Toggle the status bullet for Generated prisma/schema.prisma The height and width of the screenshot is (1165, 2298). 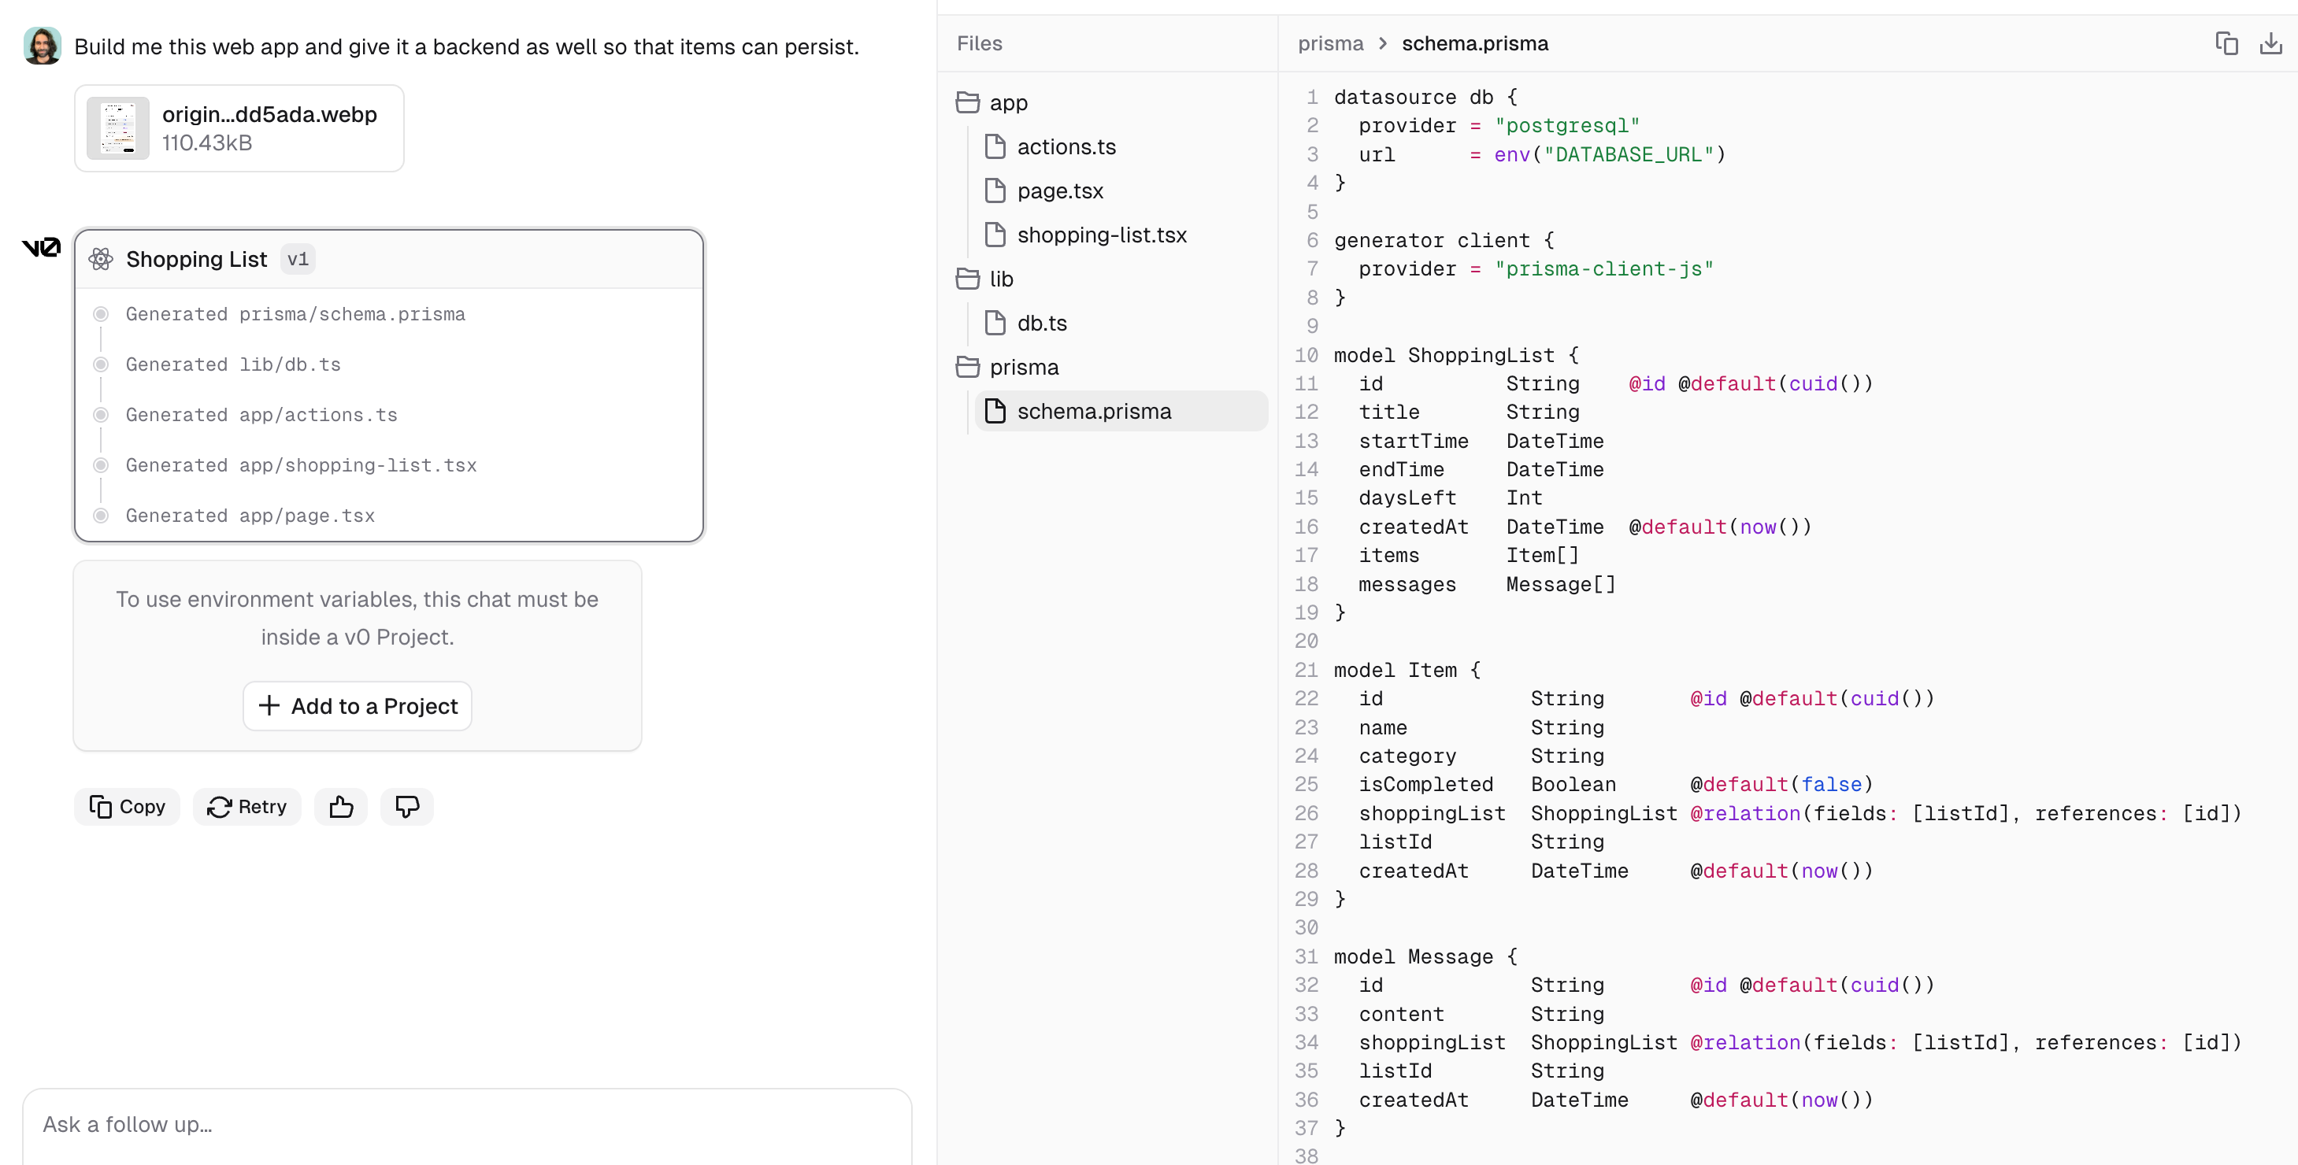(101, 314)
